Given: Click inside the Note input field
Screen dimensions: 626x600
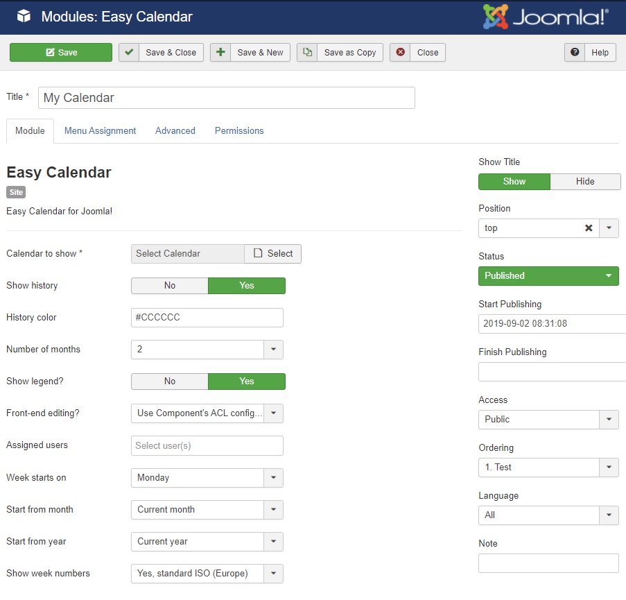Looking at the screenshot, I should pos(548,563).
